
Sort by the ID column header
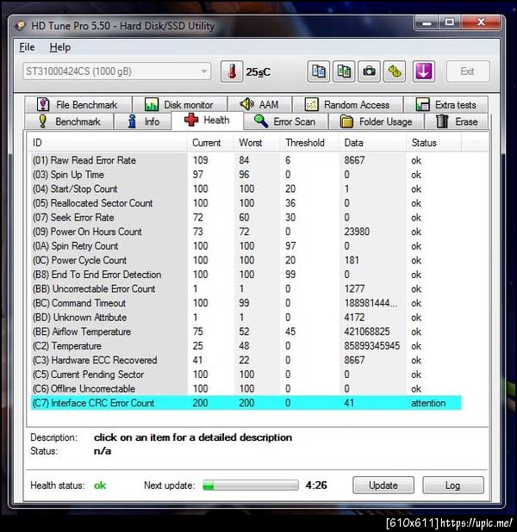108,143
